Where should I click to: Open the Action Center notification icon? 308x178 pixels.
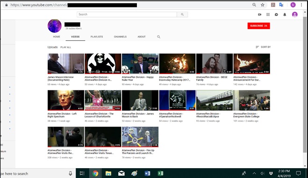coord(298,173)
